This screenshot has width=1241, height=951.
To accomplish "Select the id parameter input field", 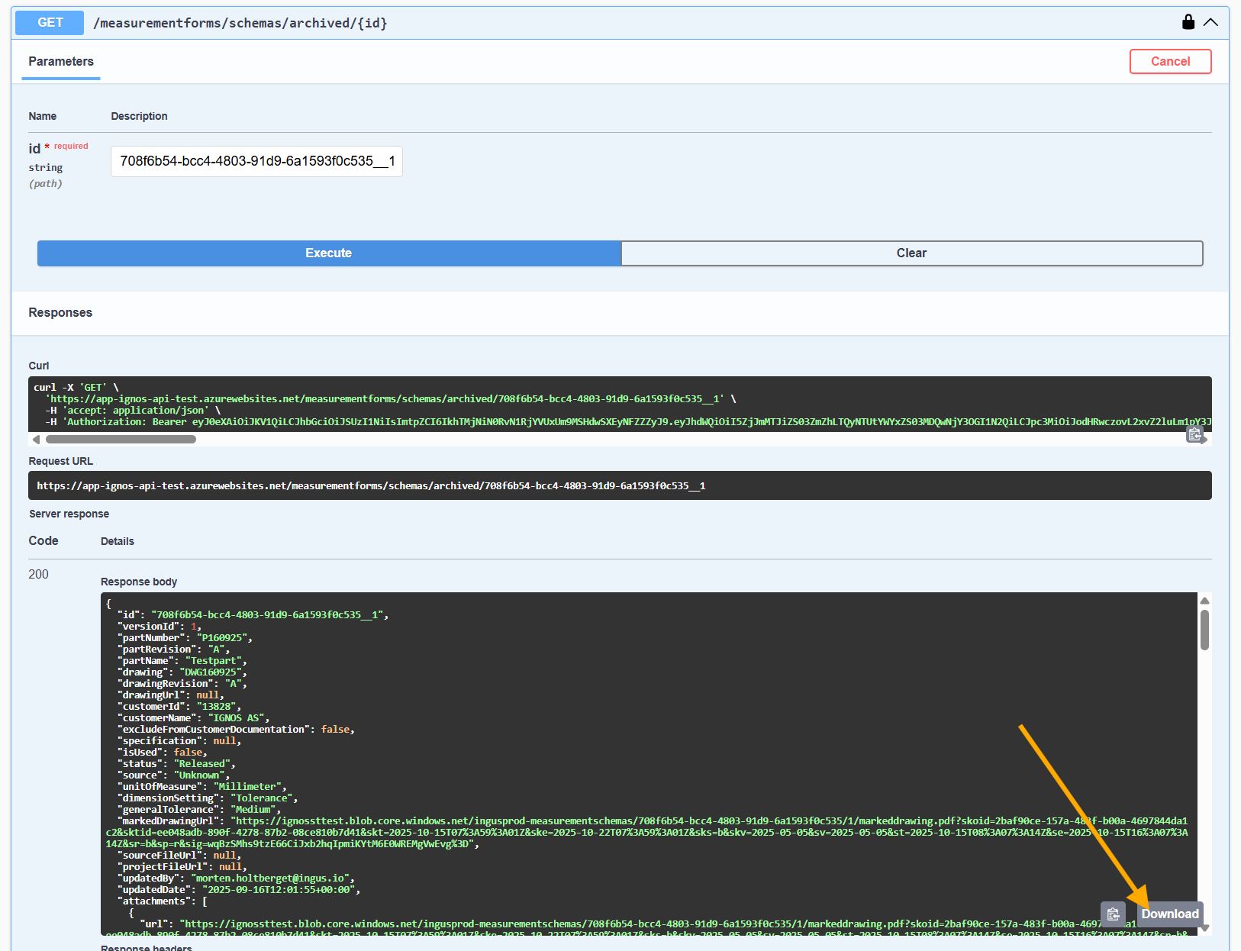I will pyautogui.click(x=256, y=161).
